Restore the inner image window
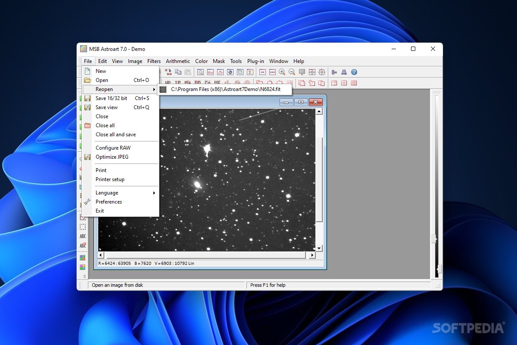The height and width of the screenshot is (345, 517). click(x=301, y=102)
